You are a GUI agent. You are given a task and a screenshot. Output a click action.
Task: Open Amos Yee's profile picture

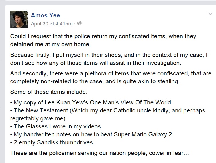(x=19, y=19)
